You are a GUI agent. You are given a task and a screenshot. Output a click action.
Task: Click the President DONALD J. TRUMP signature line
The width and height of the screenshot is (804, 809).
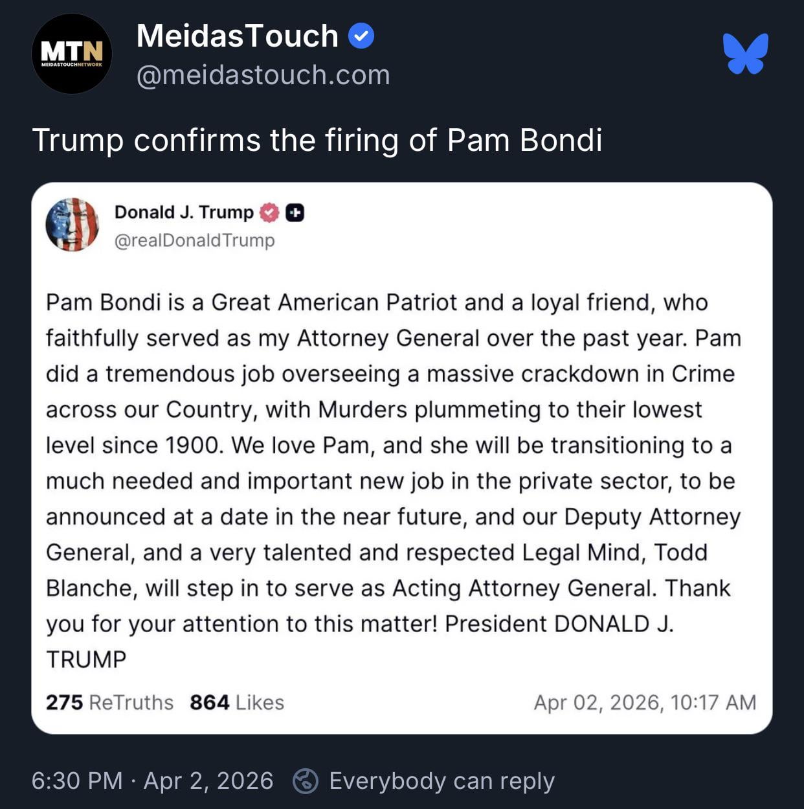click(x=559, y=624)
